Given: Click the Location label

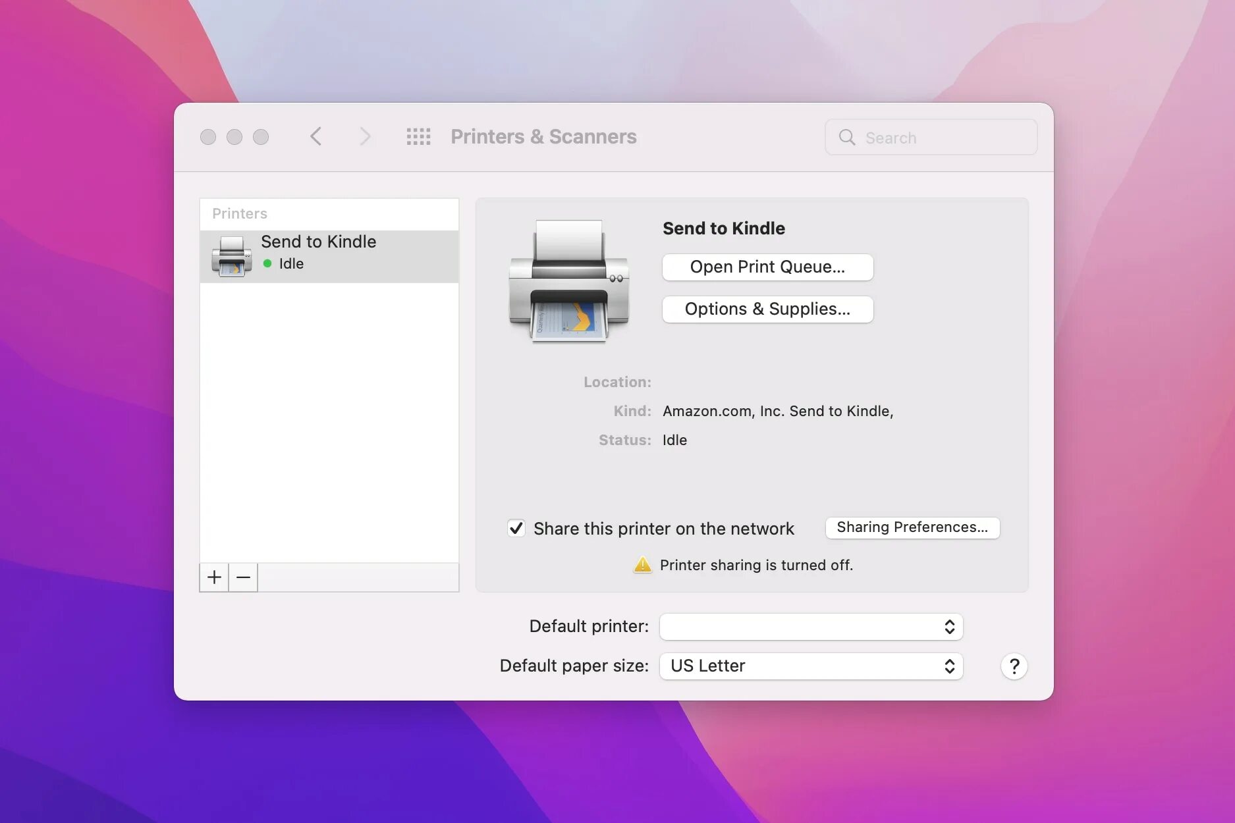Looking at the screenshot, I should click(x=617, y=382).
